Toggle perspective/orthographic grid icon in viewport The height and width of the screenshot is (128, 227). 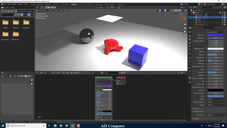click(x=185, y=35)
